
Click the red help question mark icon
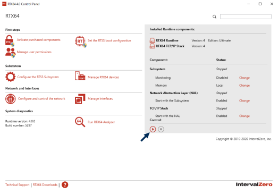[x=65, y=185]
